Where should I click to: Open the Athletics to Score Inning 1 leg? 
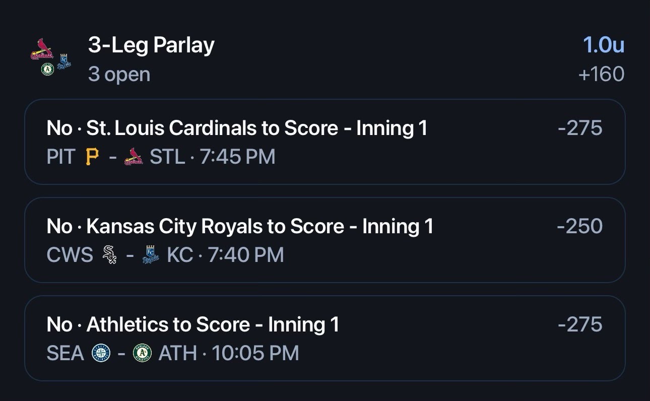[193, 324]
